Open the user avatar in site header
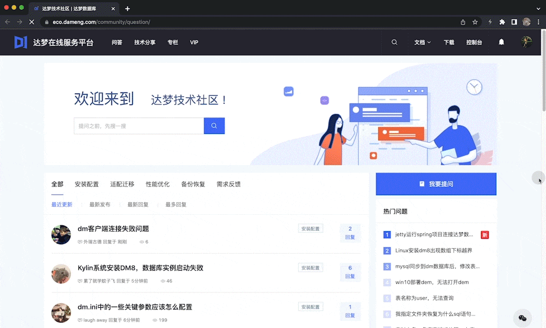 click(526, 42)
